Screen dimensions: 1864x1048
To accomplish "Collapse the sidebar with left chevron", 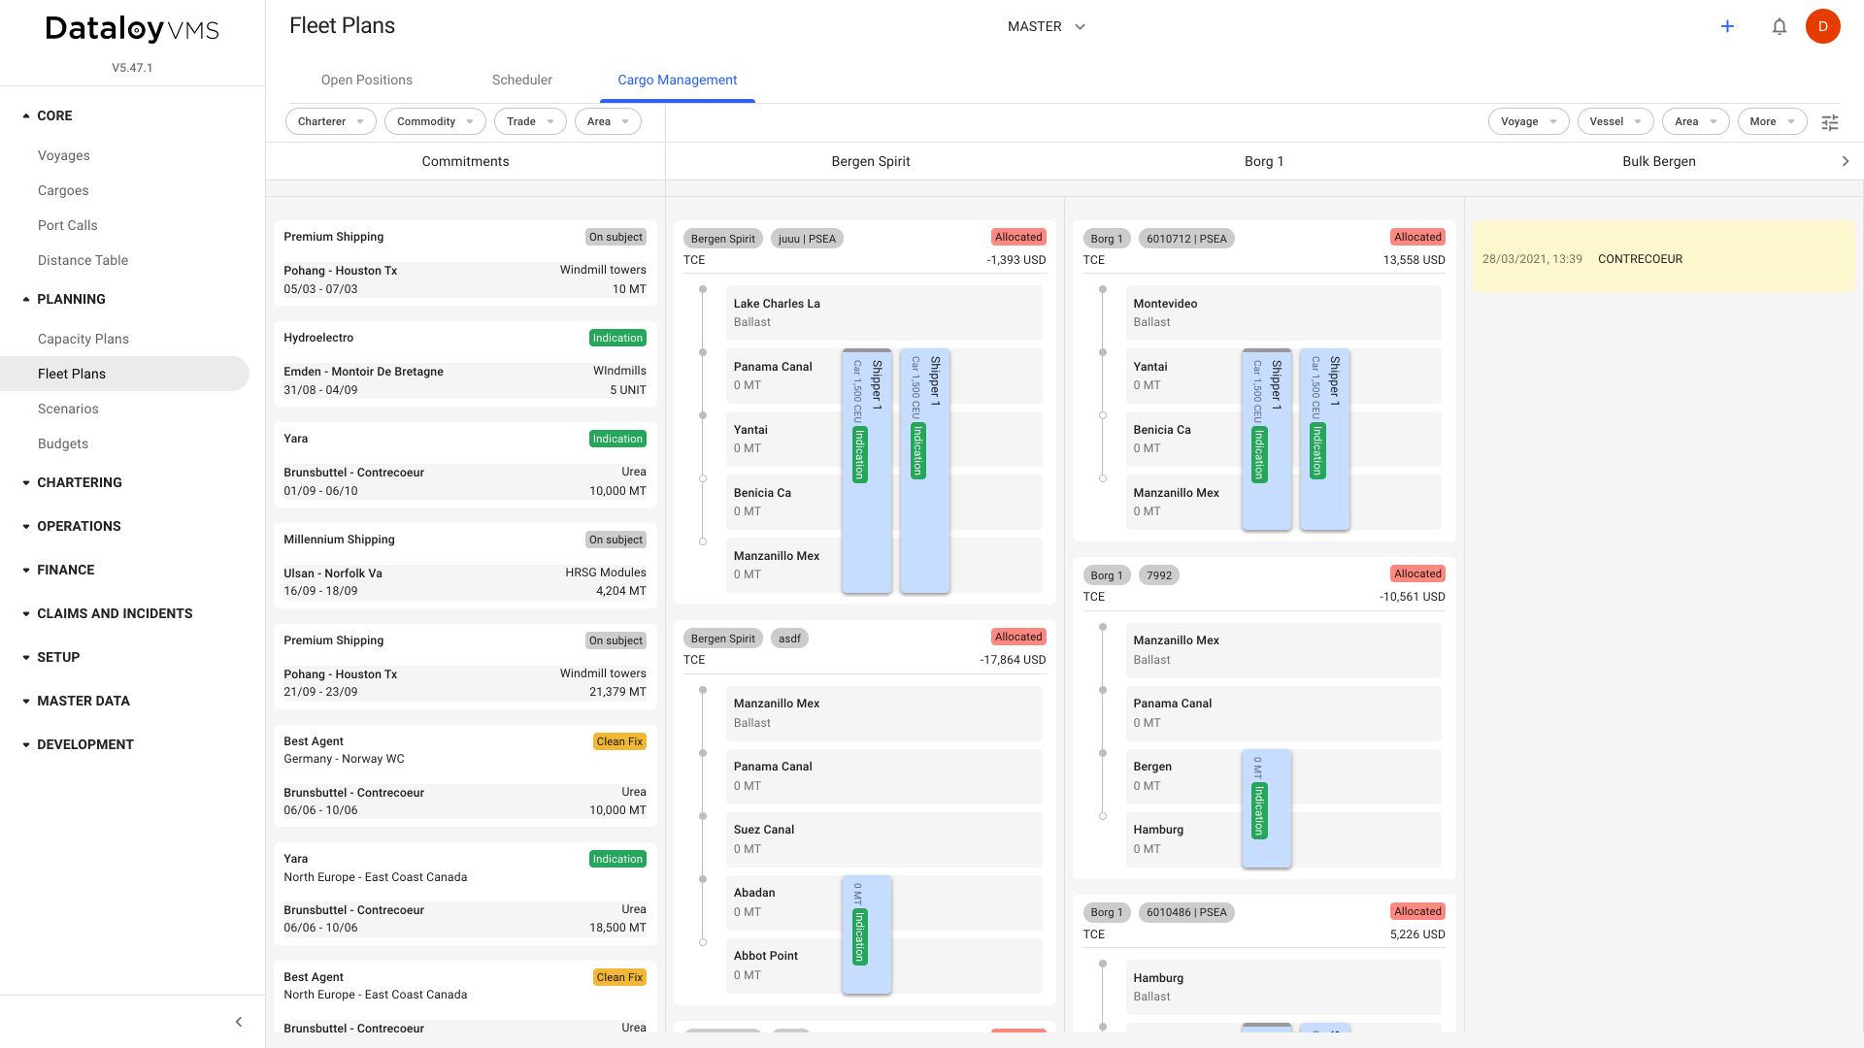I will (239, 1022).
